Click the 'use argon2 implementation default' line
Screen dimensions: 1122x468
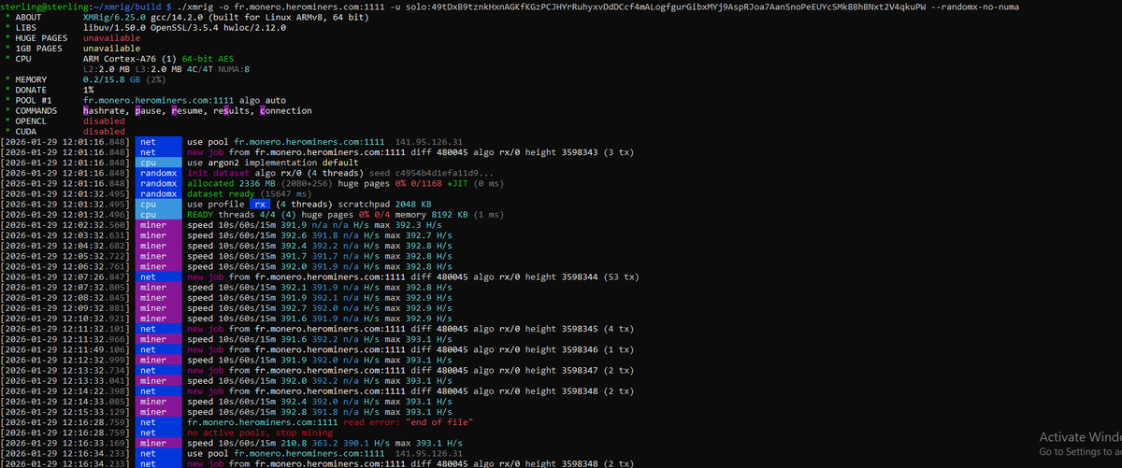click(x=274, y=162)
